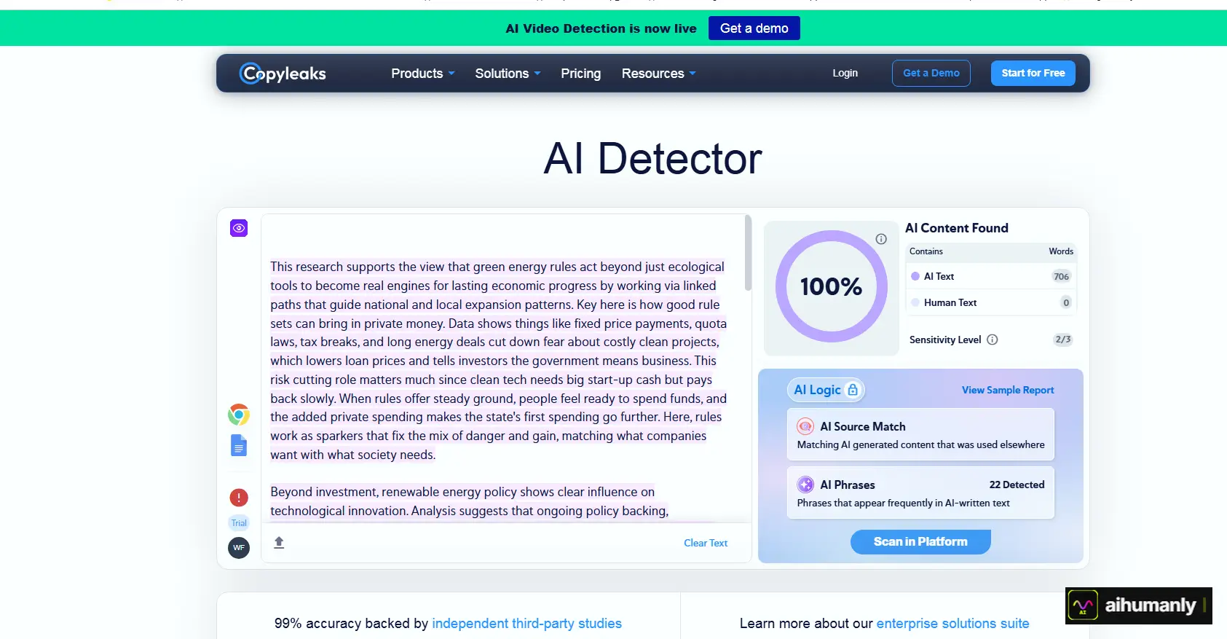
Task: Expand the Products dropdown menu
Action: coord(423,74)
